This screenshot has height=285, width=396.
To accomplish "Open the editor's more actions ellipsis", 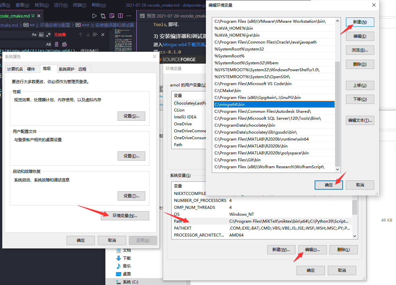I will coord(129,16).
